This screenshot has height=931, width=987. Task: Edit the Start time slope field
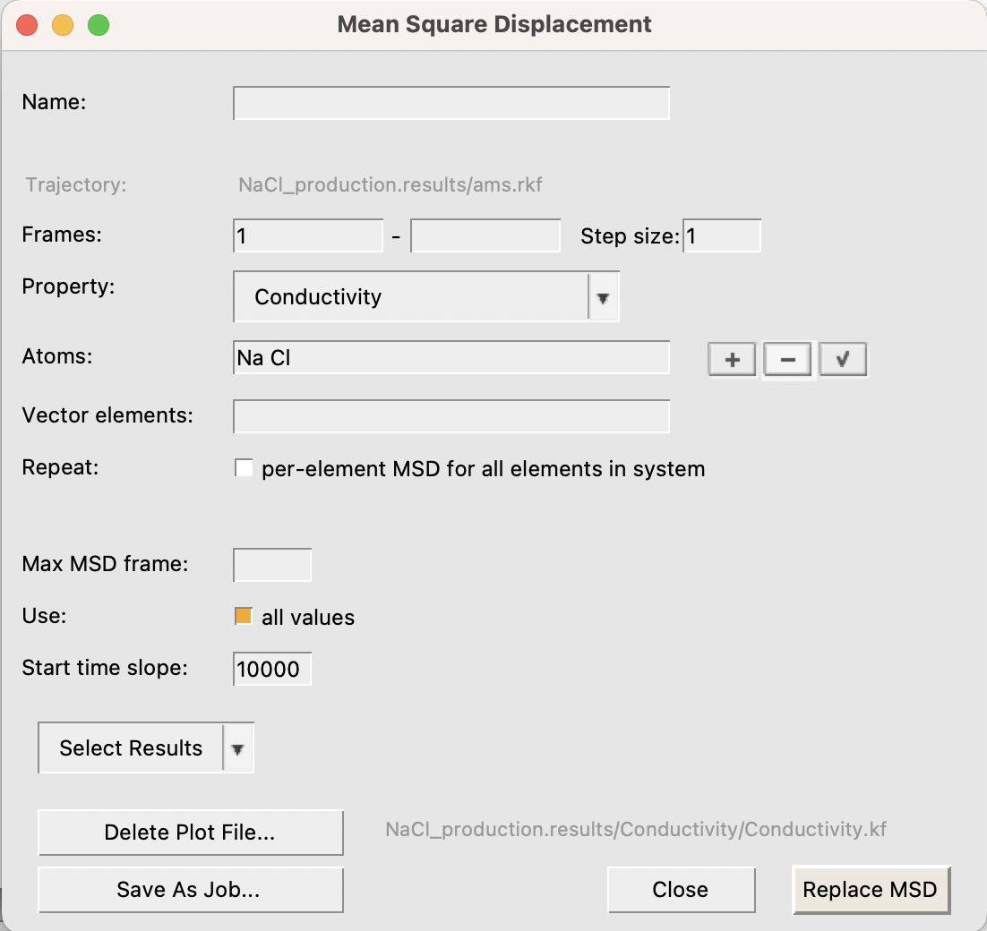click(x=272, y=670)
